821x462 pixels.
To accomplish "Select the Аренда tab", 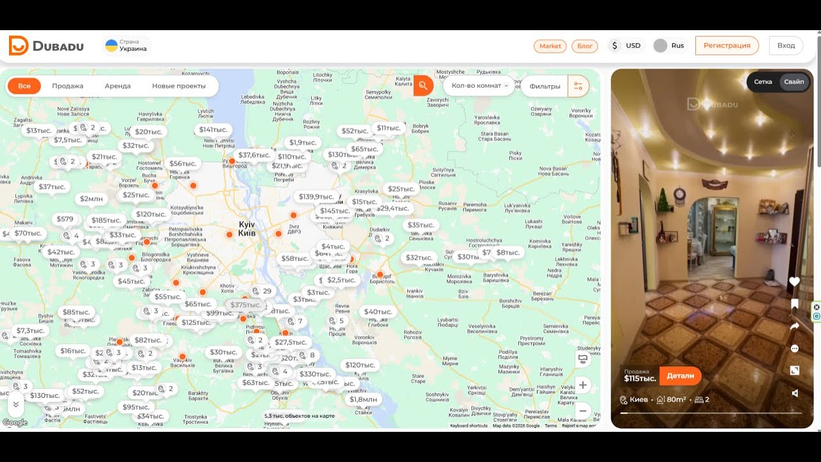I will tap(117, 86).
